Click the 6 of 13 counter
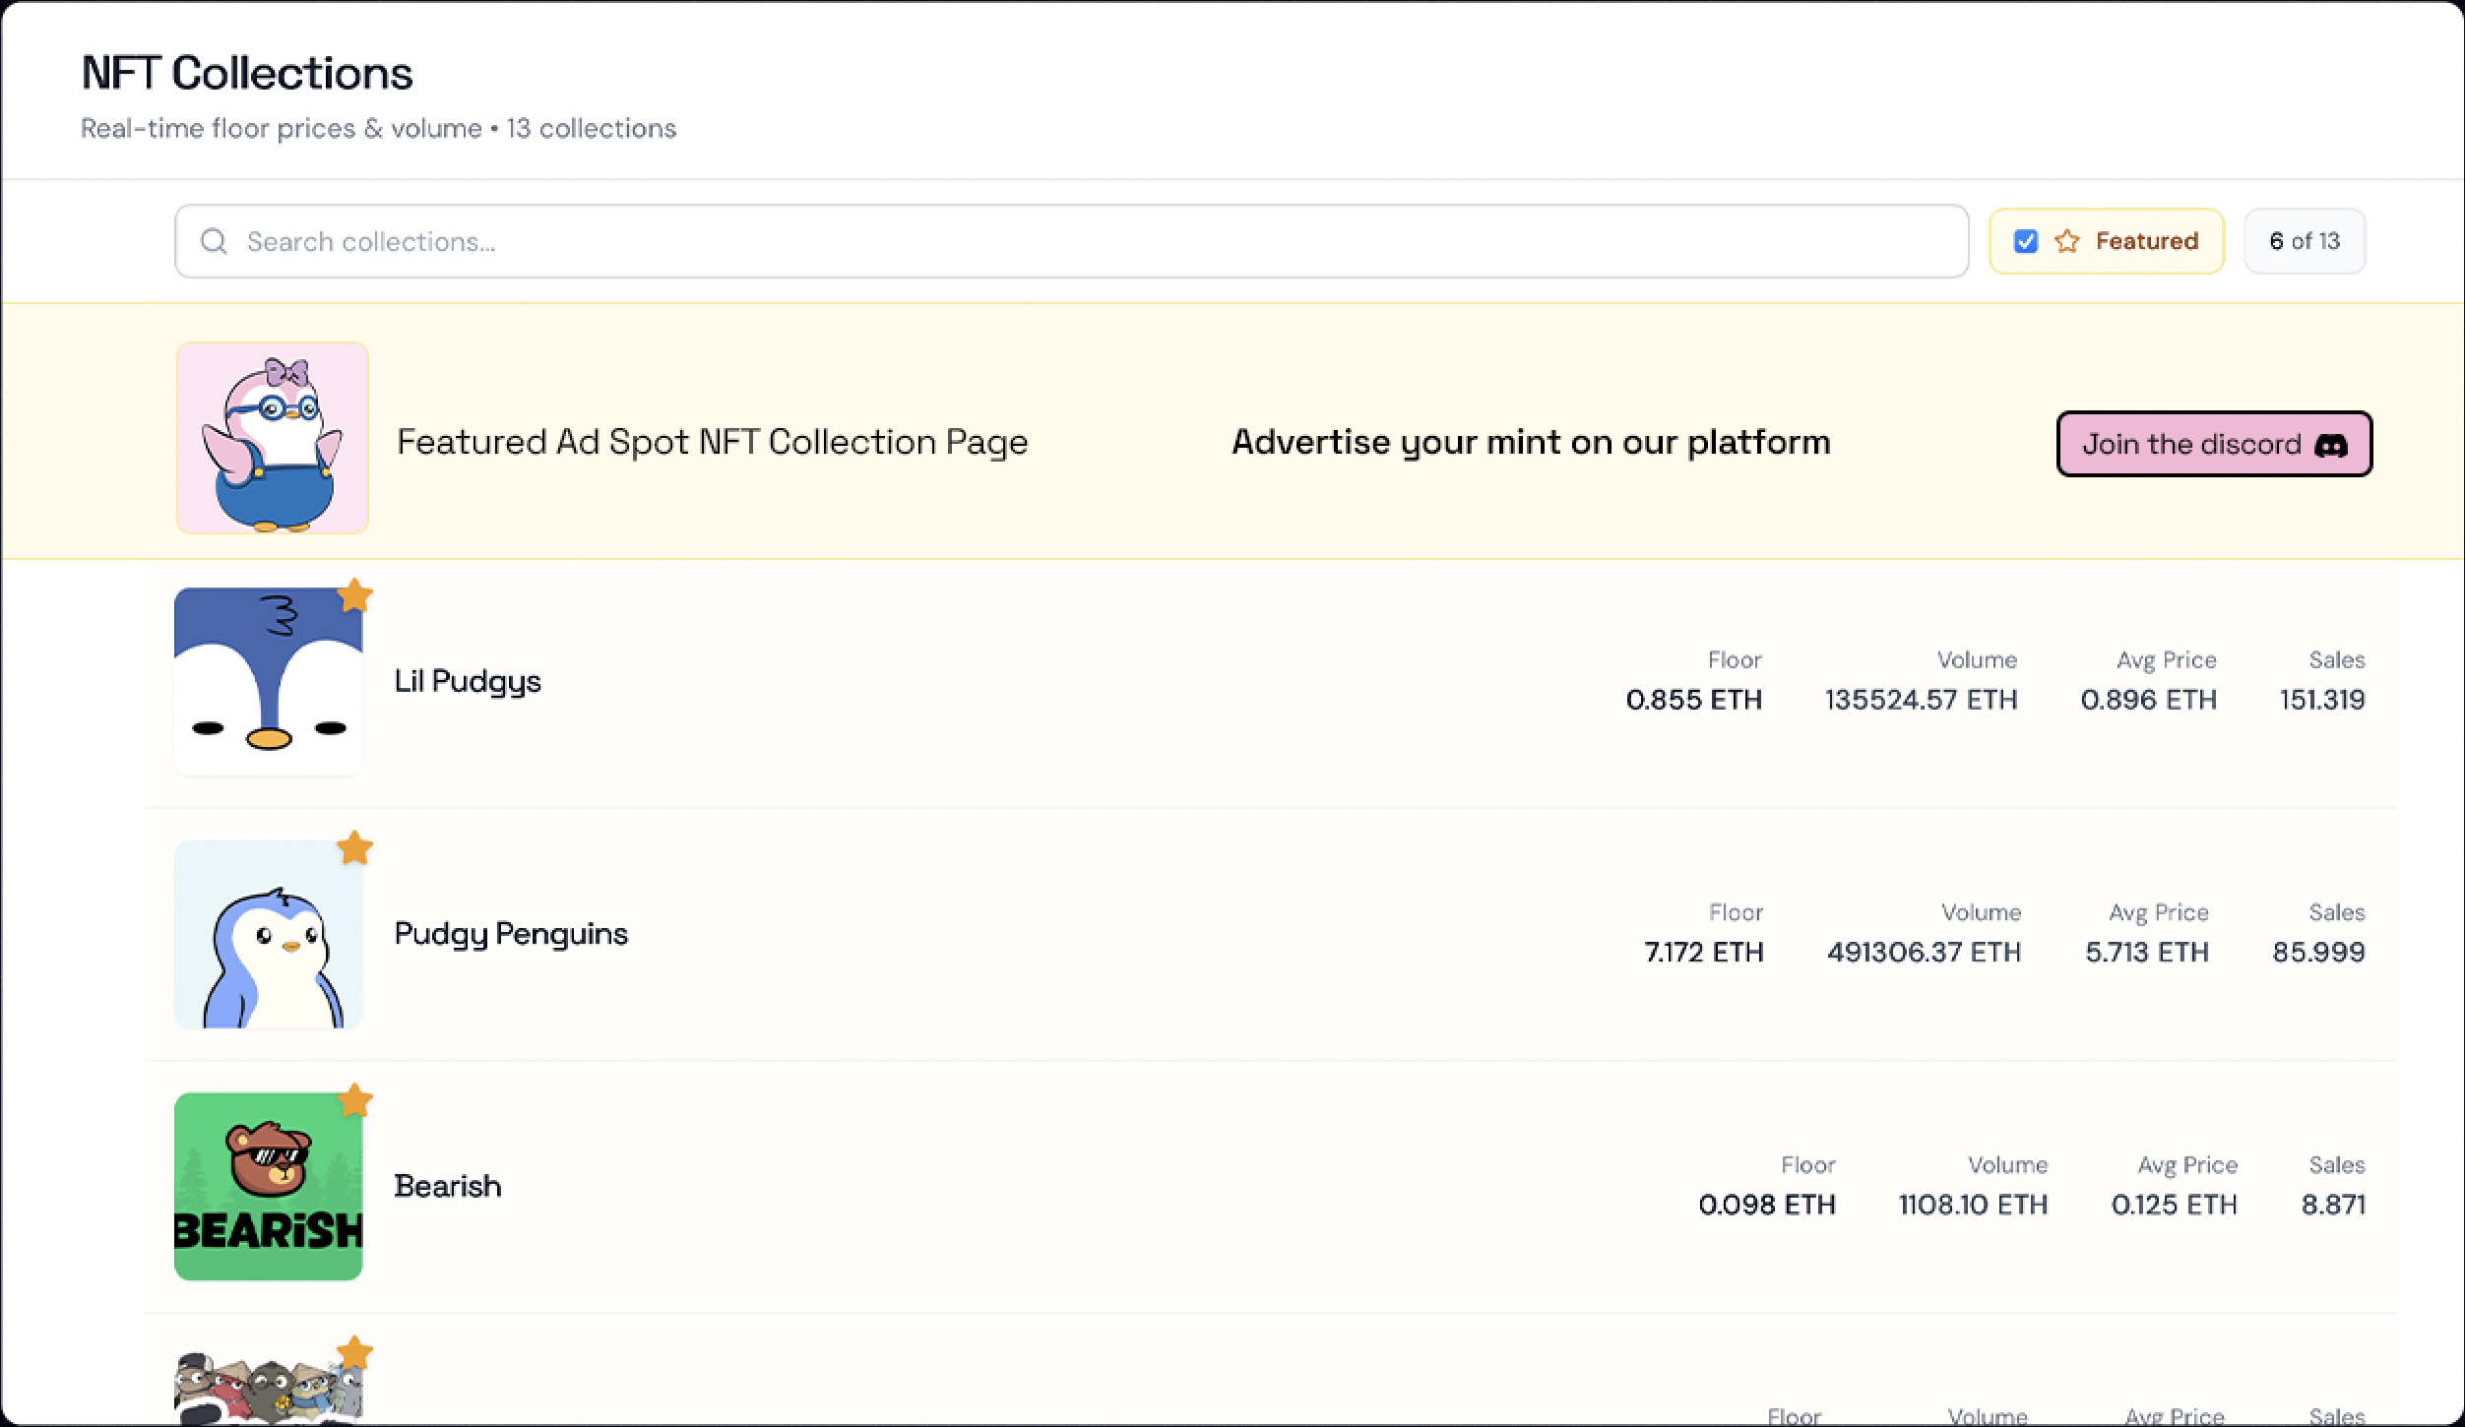 click(x=2304, y=241)
